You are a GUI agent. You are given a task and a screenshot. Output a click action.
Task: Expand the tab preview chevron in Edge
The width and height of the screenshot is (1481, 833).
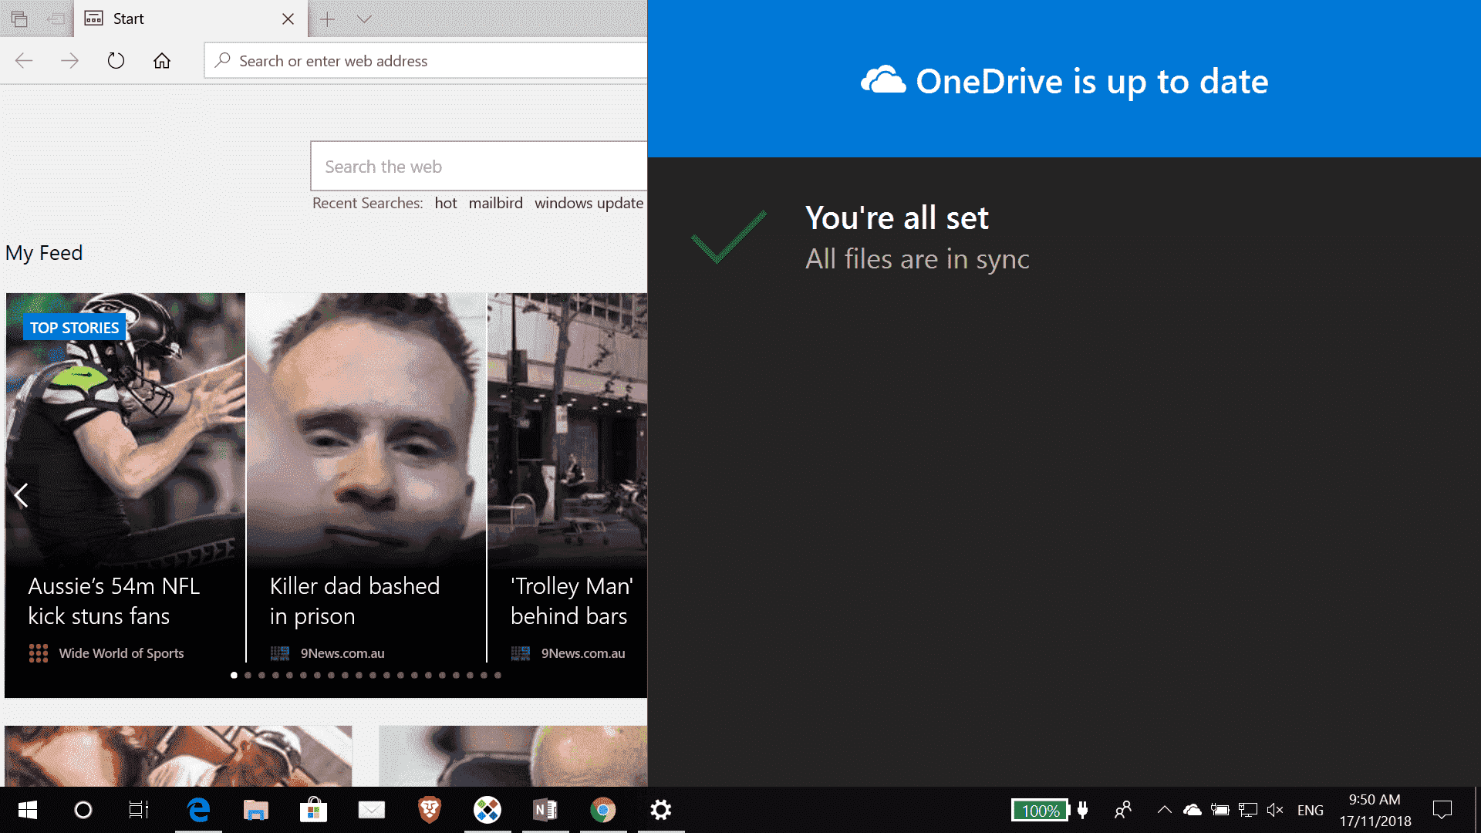click(x=364, y=19)
